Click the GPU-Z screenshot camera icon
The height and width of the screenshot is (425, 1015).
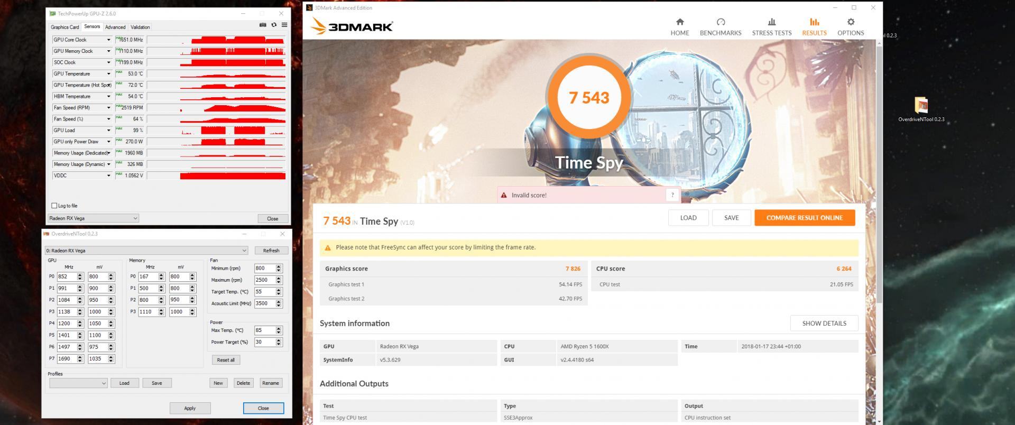point(263,25)
